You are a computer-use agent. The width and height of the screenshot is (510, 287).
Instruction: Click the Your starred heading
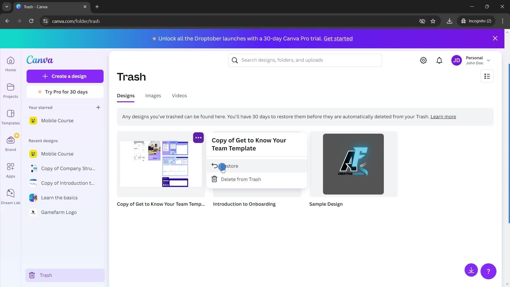(40, 108)
